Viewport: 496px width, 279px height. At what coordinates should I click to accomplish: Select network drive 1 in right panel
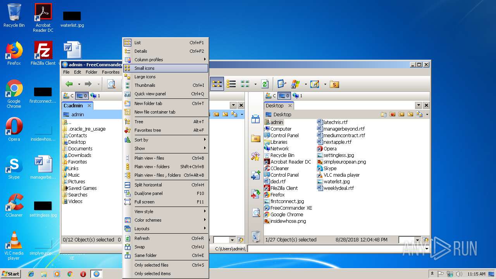tap(297, 96)
